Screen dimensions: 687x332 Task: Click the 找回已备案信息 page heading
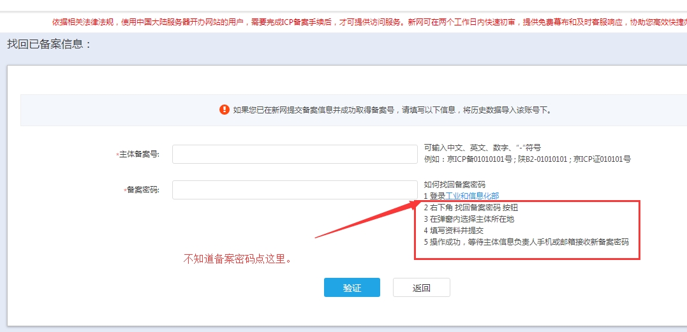point(50,45)
